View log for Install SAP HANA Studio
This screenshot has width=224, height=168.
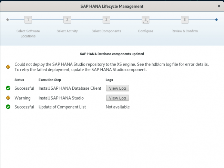click(x=118, y=98)
